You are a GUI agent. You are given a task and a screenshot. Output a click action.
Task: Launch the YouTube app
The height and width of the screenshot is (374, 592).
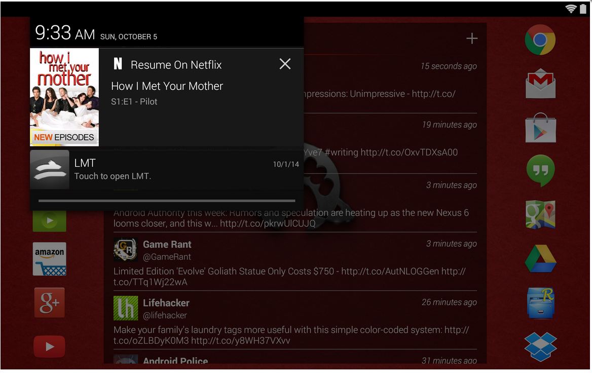(x=50, y=347)
